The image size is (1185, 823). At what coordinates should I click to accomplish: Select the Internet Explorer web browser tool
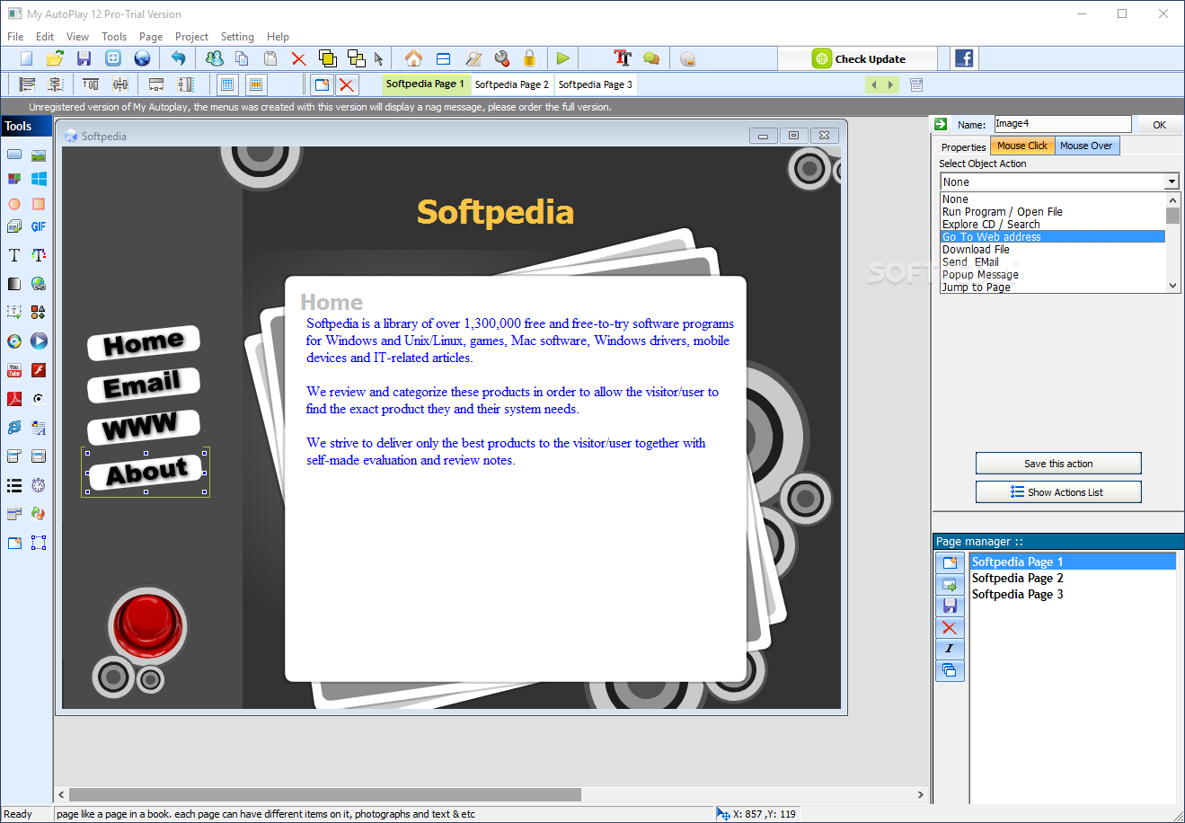[14, 428]
